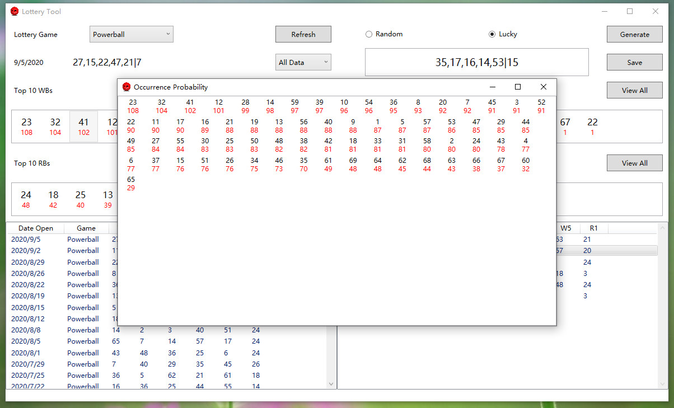
Task: Click the last draw result 27,15,22,47,21|7
Action: pyautogui.click(x=107, y=62)
